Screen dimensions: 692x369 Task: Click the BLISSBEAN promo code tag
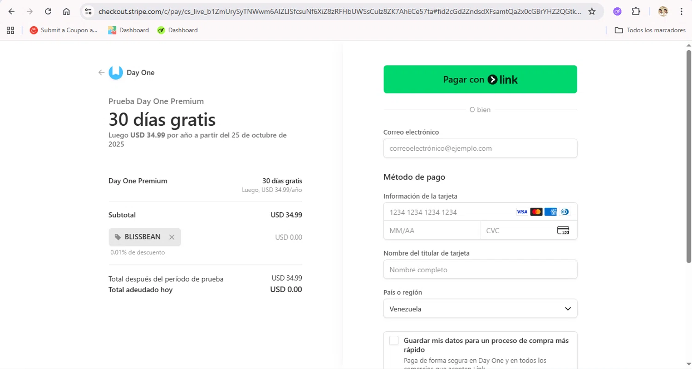click(x=145, y=237)
